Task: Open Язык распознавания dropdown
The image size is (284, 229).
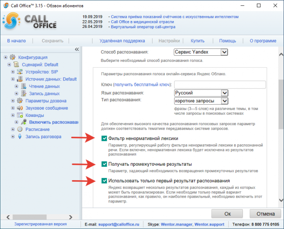Action: (201, 93)
